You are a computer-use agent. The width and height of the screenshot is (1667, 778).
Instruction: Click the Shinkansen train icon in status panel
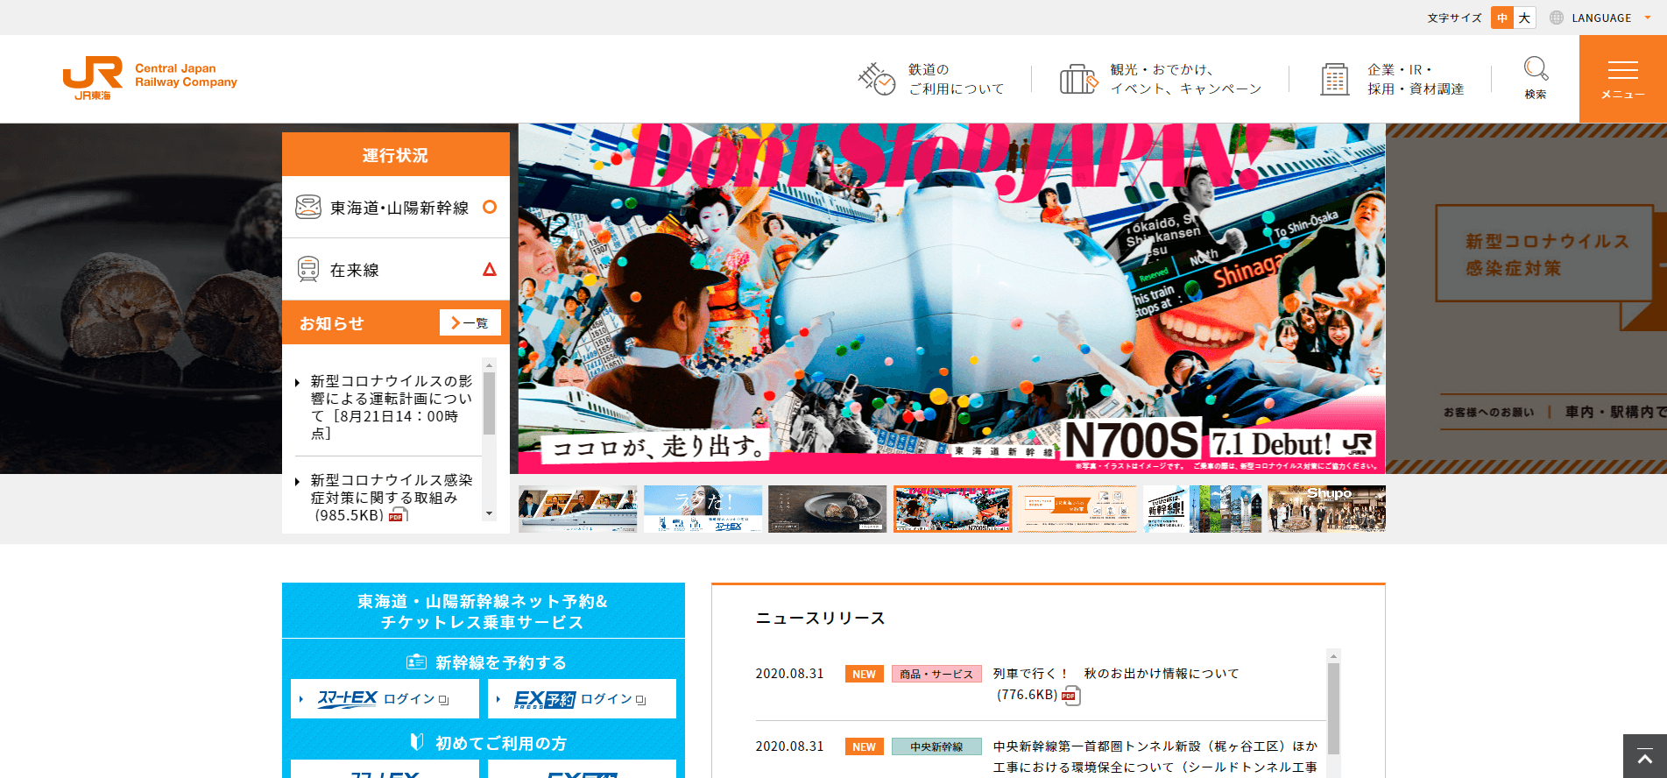308,207
